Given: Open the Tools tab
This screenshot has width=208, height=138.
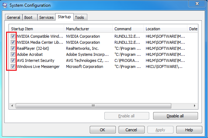Looking at the screenshot, I should point(80,17).
